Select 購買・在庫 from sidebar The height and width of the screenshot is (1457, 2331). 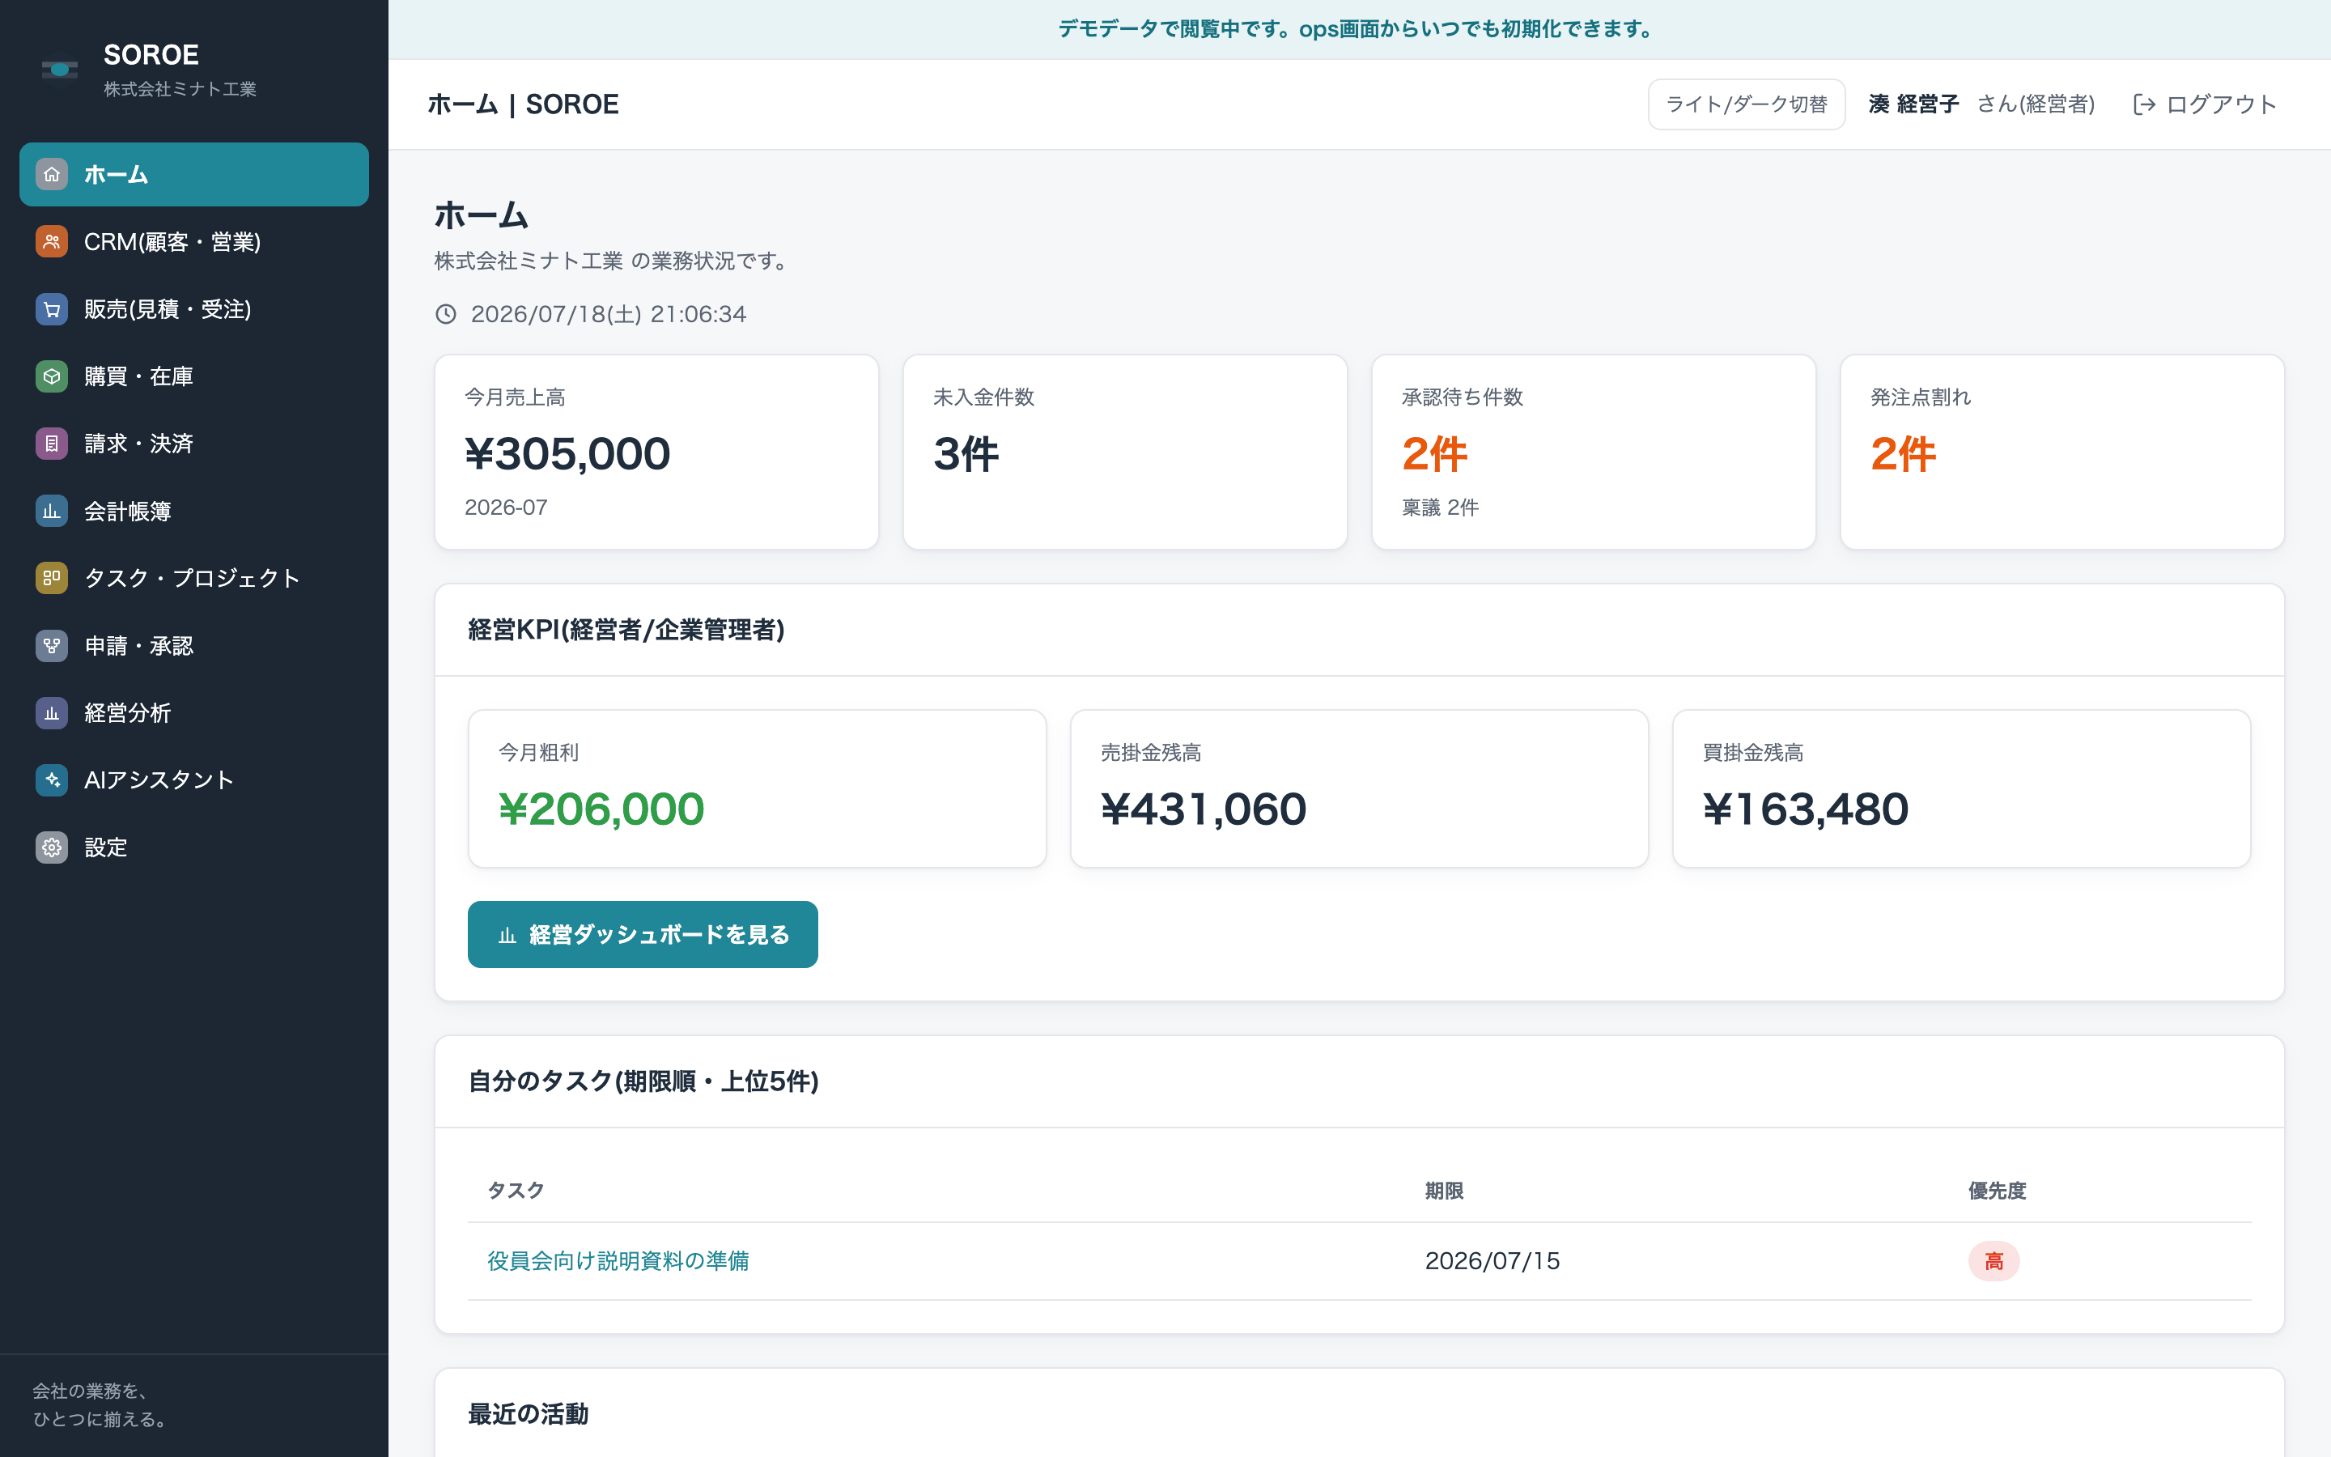click(193, 376)
